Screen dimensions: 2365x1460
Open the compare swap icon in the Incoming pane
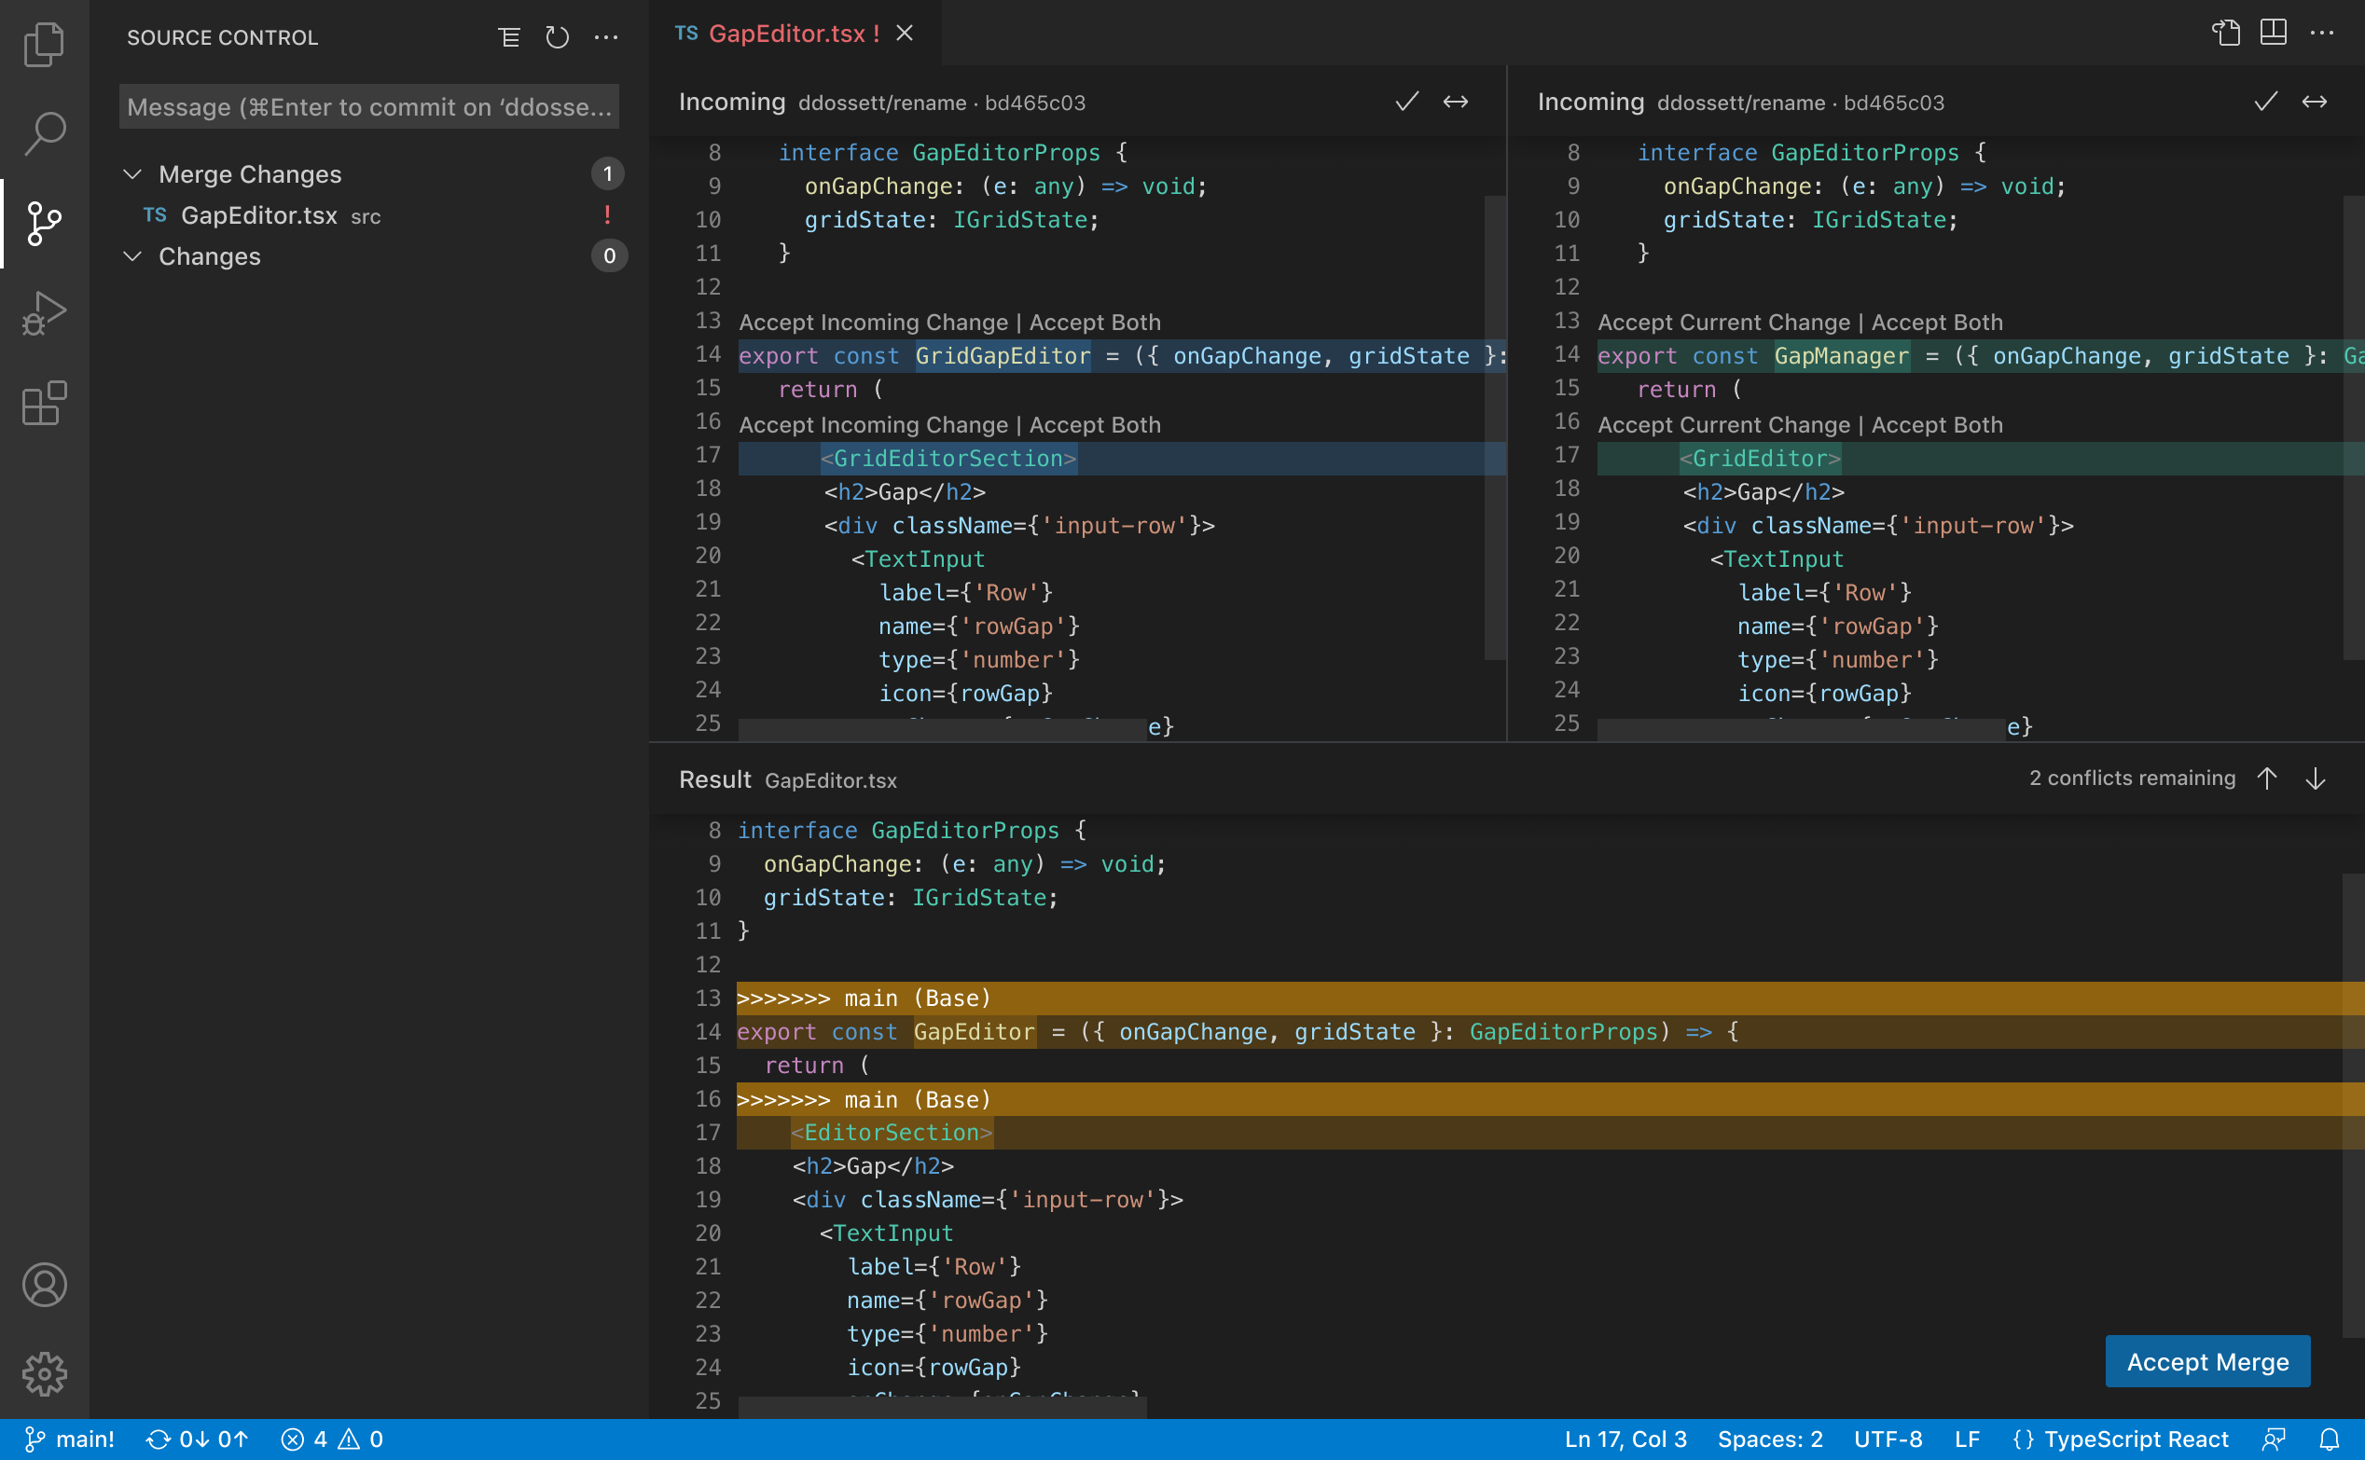point(1457,102)
